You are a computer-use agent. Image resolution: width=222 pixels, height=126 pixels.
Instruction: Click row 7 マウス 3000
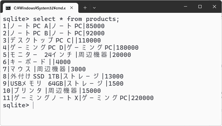click(x=44, y=69)
